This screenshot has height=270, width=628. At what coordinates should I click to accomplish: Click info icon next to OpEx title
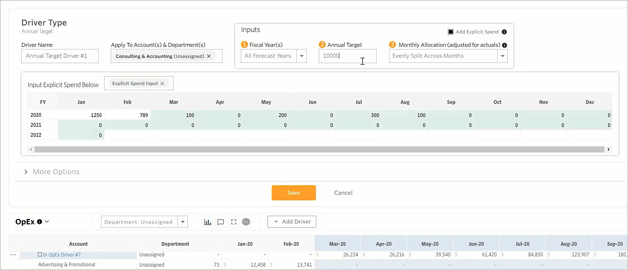point(40,222)
